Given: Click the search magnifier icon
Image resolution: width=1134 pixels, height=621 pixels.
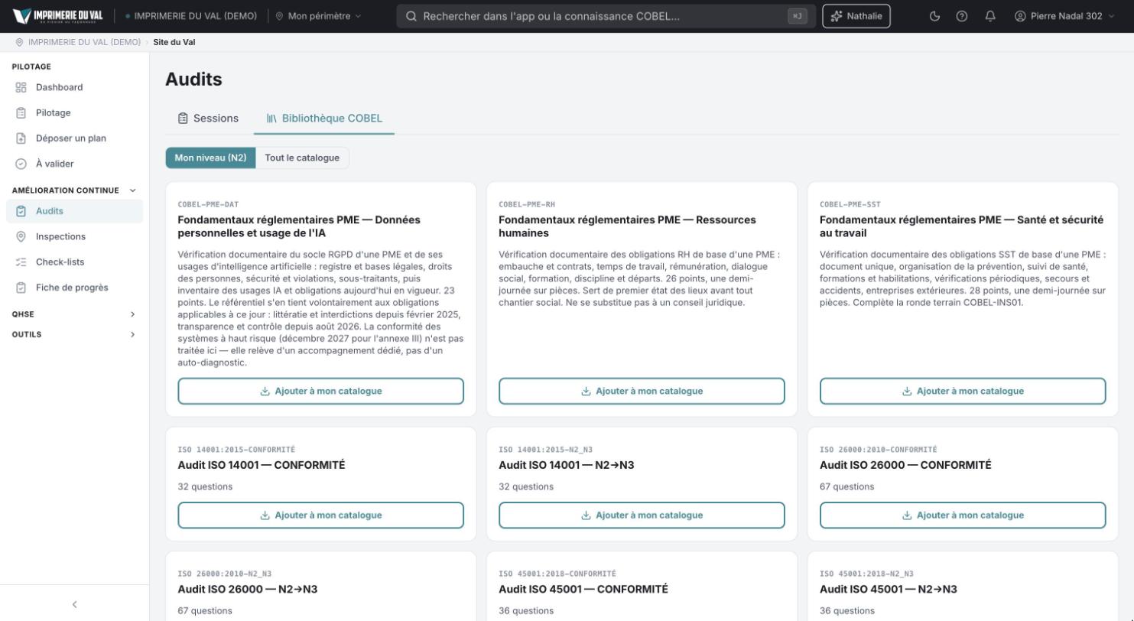Looking at the screenshot, I should click(x=411, y=16).
